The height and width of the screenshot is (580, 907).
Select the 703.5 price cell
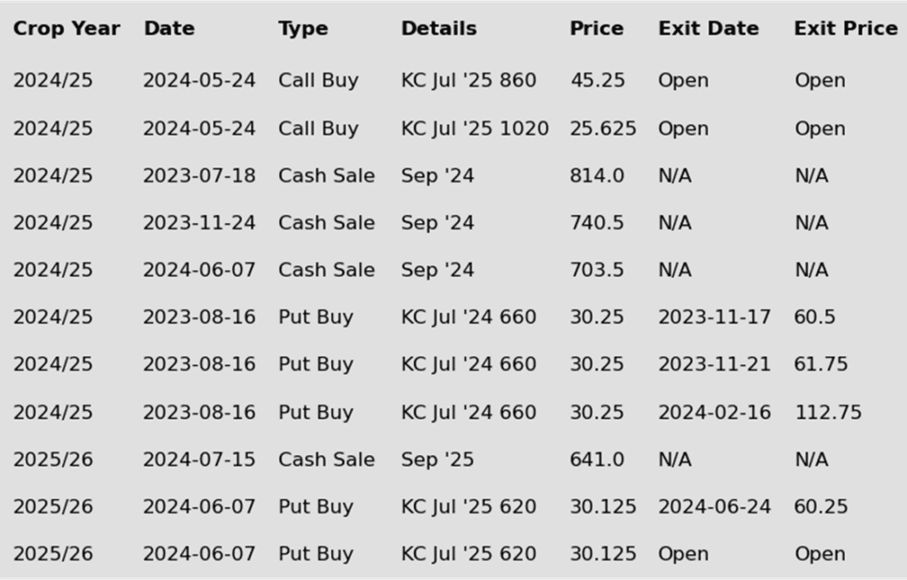coord(597,270)
